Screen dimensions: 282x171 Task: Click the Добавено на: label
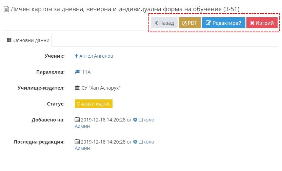[48, 120]
